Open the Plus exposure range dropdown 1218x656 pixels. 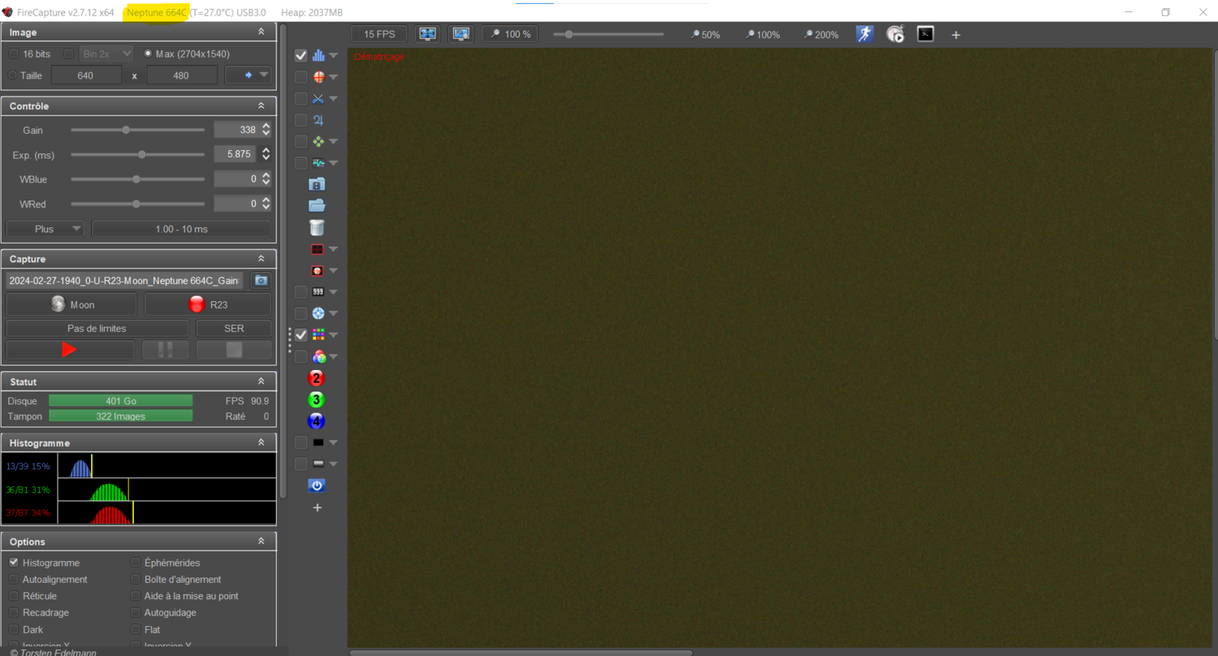(44, 228)
